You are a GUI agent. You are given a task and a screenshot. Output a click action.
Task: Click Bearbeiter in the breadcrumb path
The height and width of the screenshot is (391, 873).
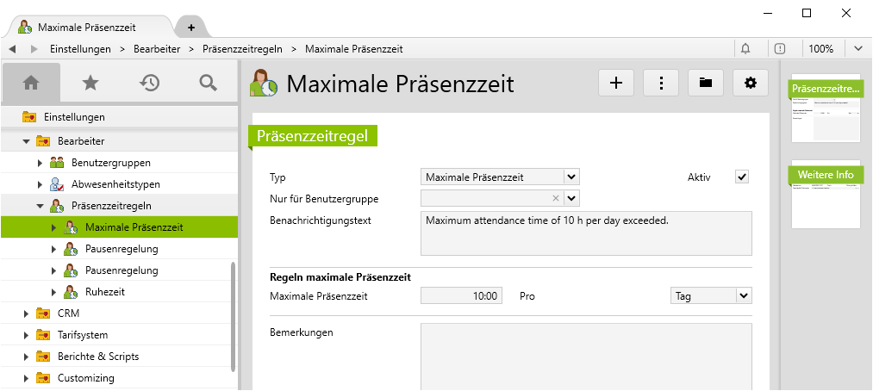[x=157, y=49]
